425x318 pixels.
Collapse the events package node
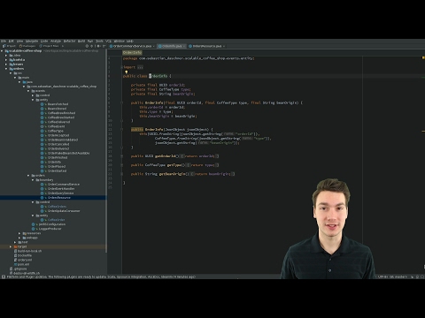point(28,91)
